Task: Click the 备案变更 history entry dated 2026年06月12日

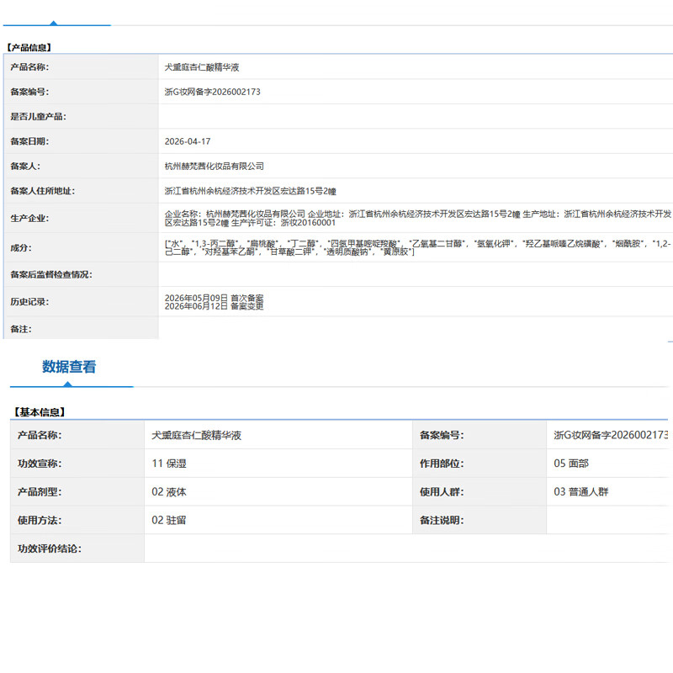Action: click(x=215, y=306)
